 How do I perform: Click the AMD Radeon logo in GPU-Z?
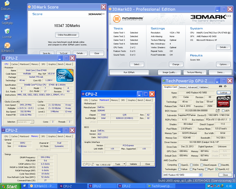pos(224,101)
